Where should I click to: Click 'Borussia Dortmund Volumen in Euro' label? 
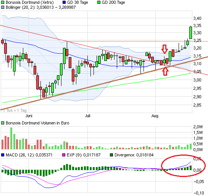(x=37, y=123)
